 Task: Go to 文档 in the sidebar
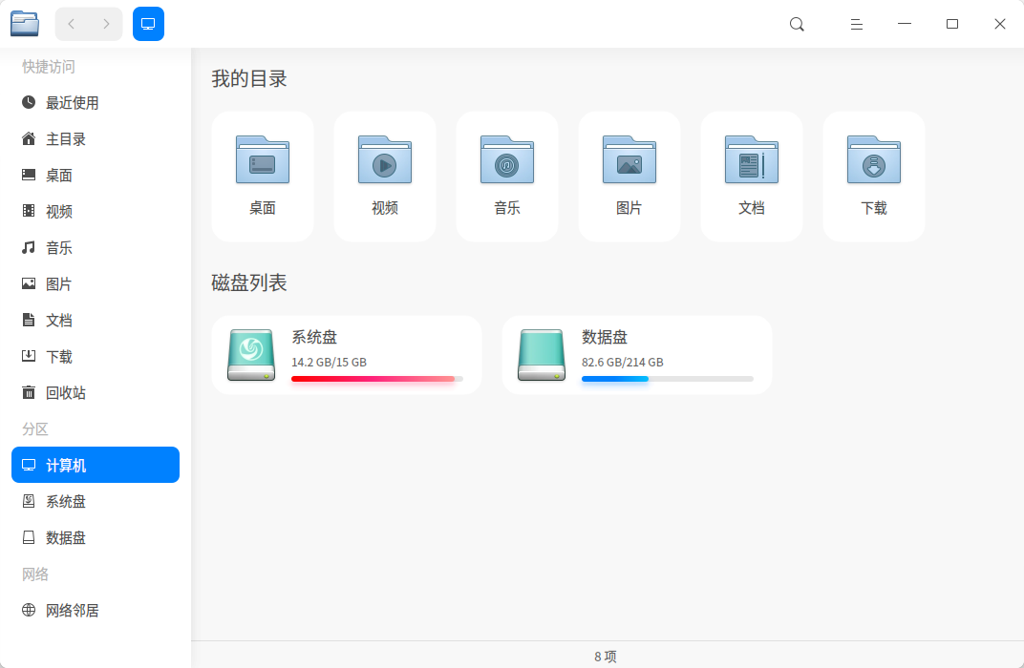pos(96,321)
